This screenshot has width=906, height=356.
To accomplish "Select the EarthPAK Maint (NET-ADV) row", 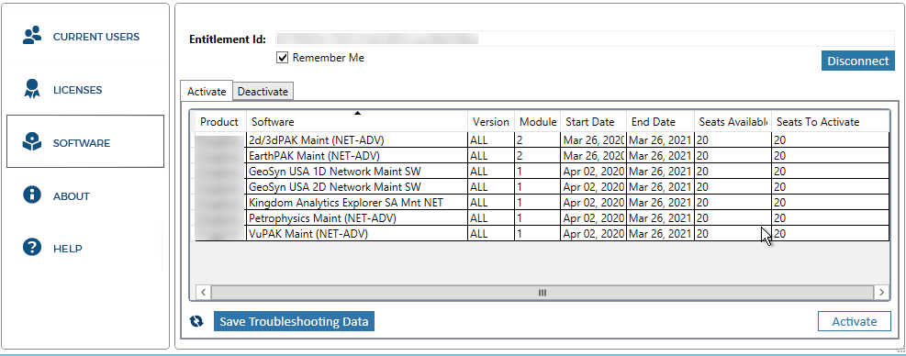I will tap(542, 155).
